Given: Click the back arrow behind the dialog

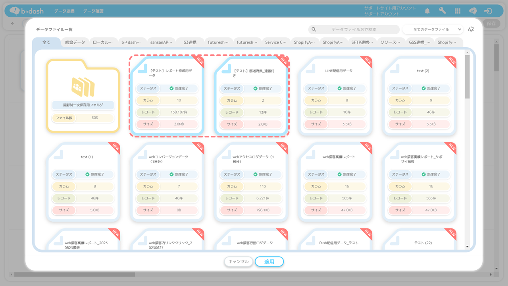Looking at the screenshot, I should coord(13,23).
